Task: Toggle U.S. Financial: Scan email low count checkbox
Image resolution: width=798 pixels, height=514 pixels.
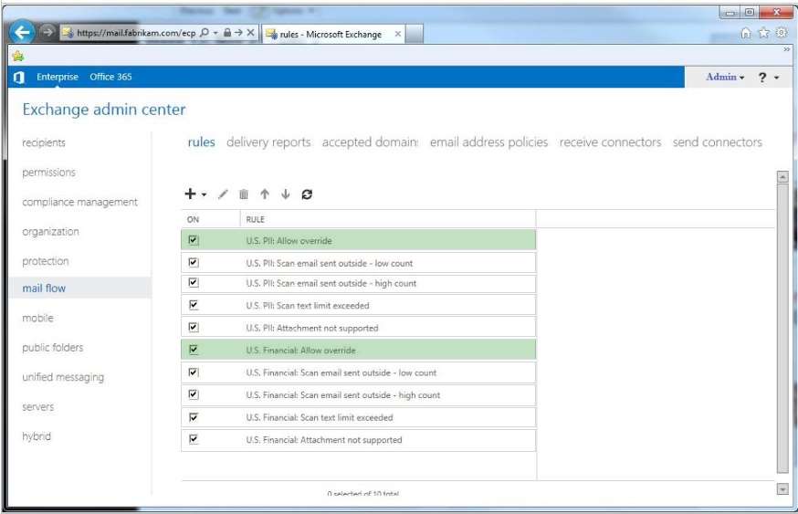Action: point(194,372)
